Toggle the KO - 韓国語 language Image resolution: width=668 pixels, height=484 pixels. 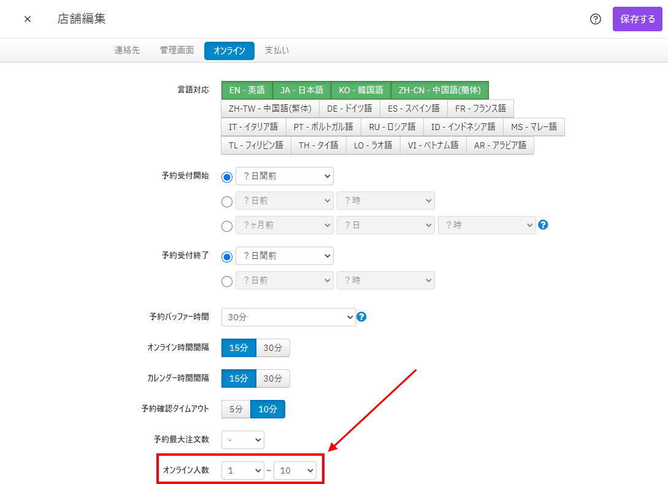(x=361, y=90)
